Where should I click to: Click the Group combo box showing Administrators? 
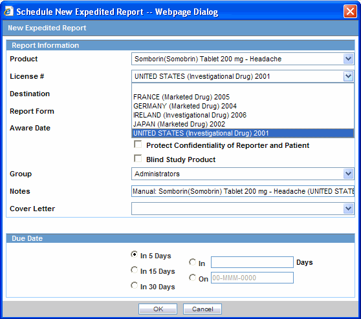pyautogui.click(x=243, y=174)
